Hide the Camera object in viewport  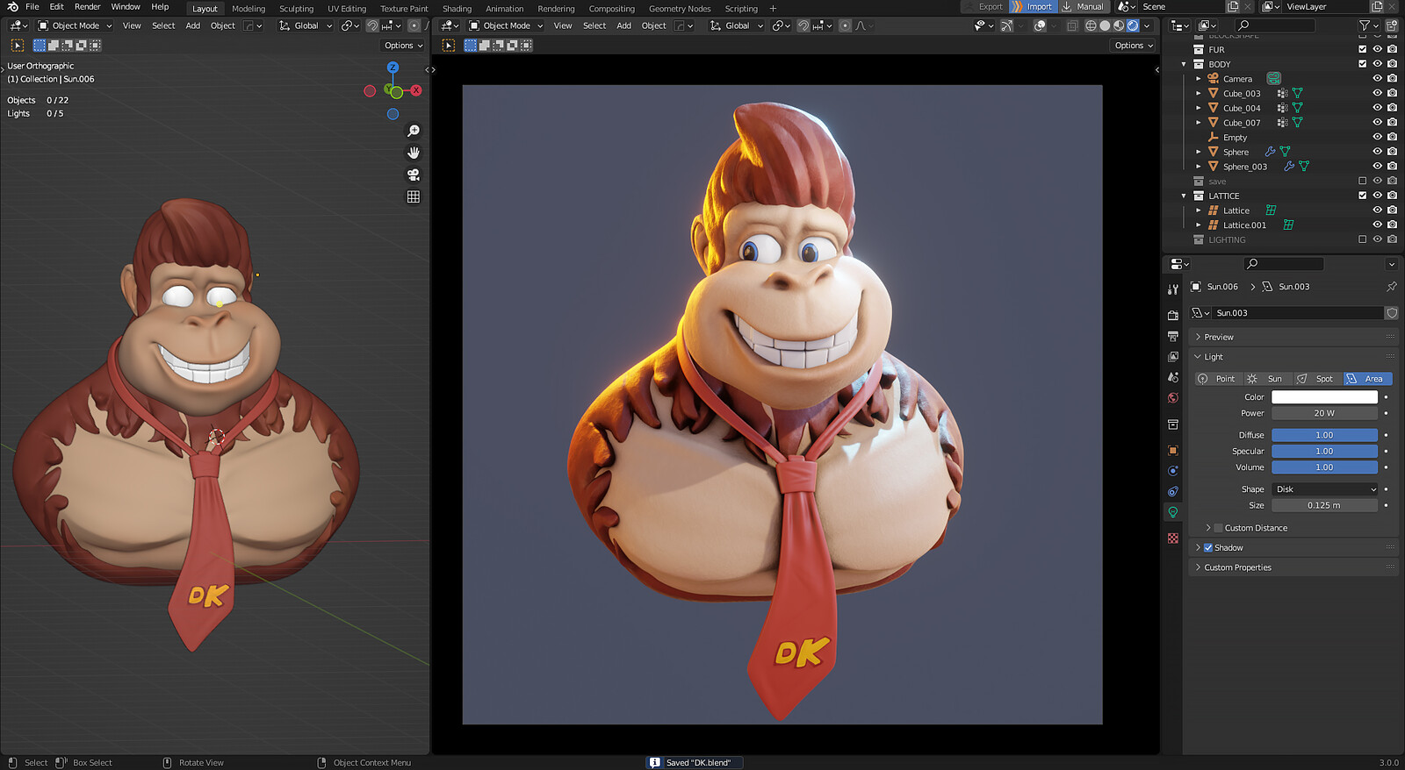pos(1377,79)
